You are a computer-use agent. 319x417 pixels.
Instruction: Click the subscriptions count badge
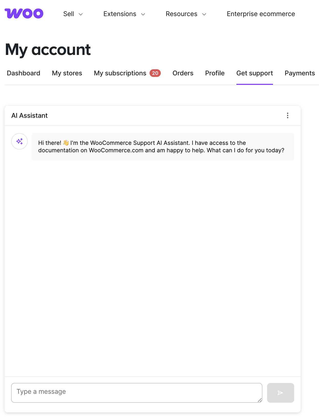coord(155,73)
